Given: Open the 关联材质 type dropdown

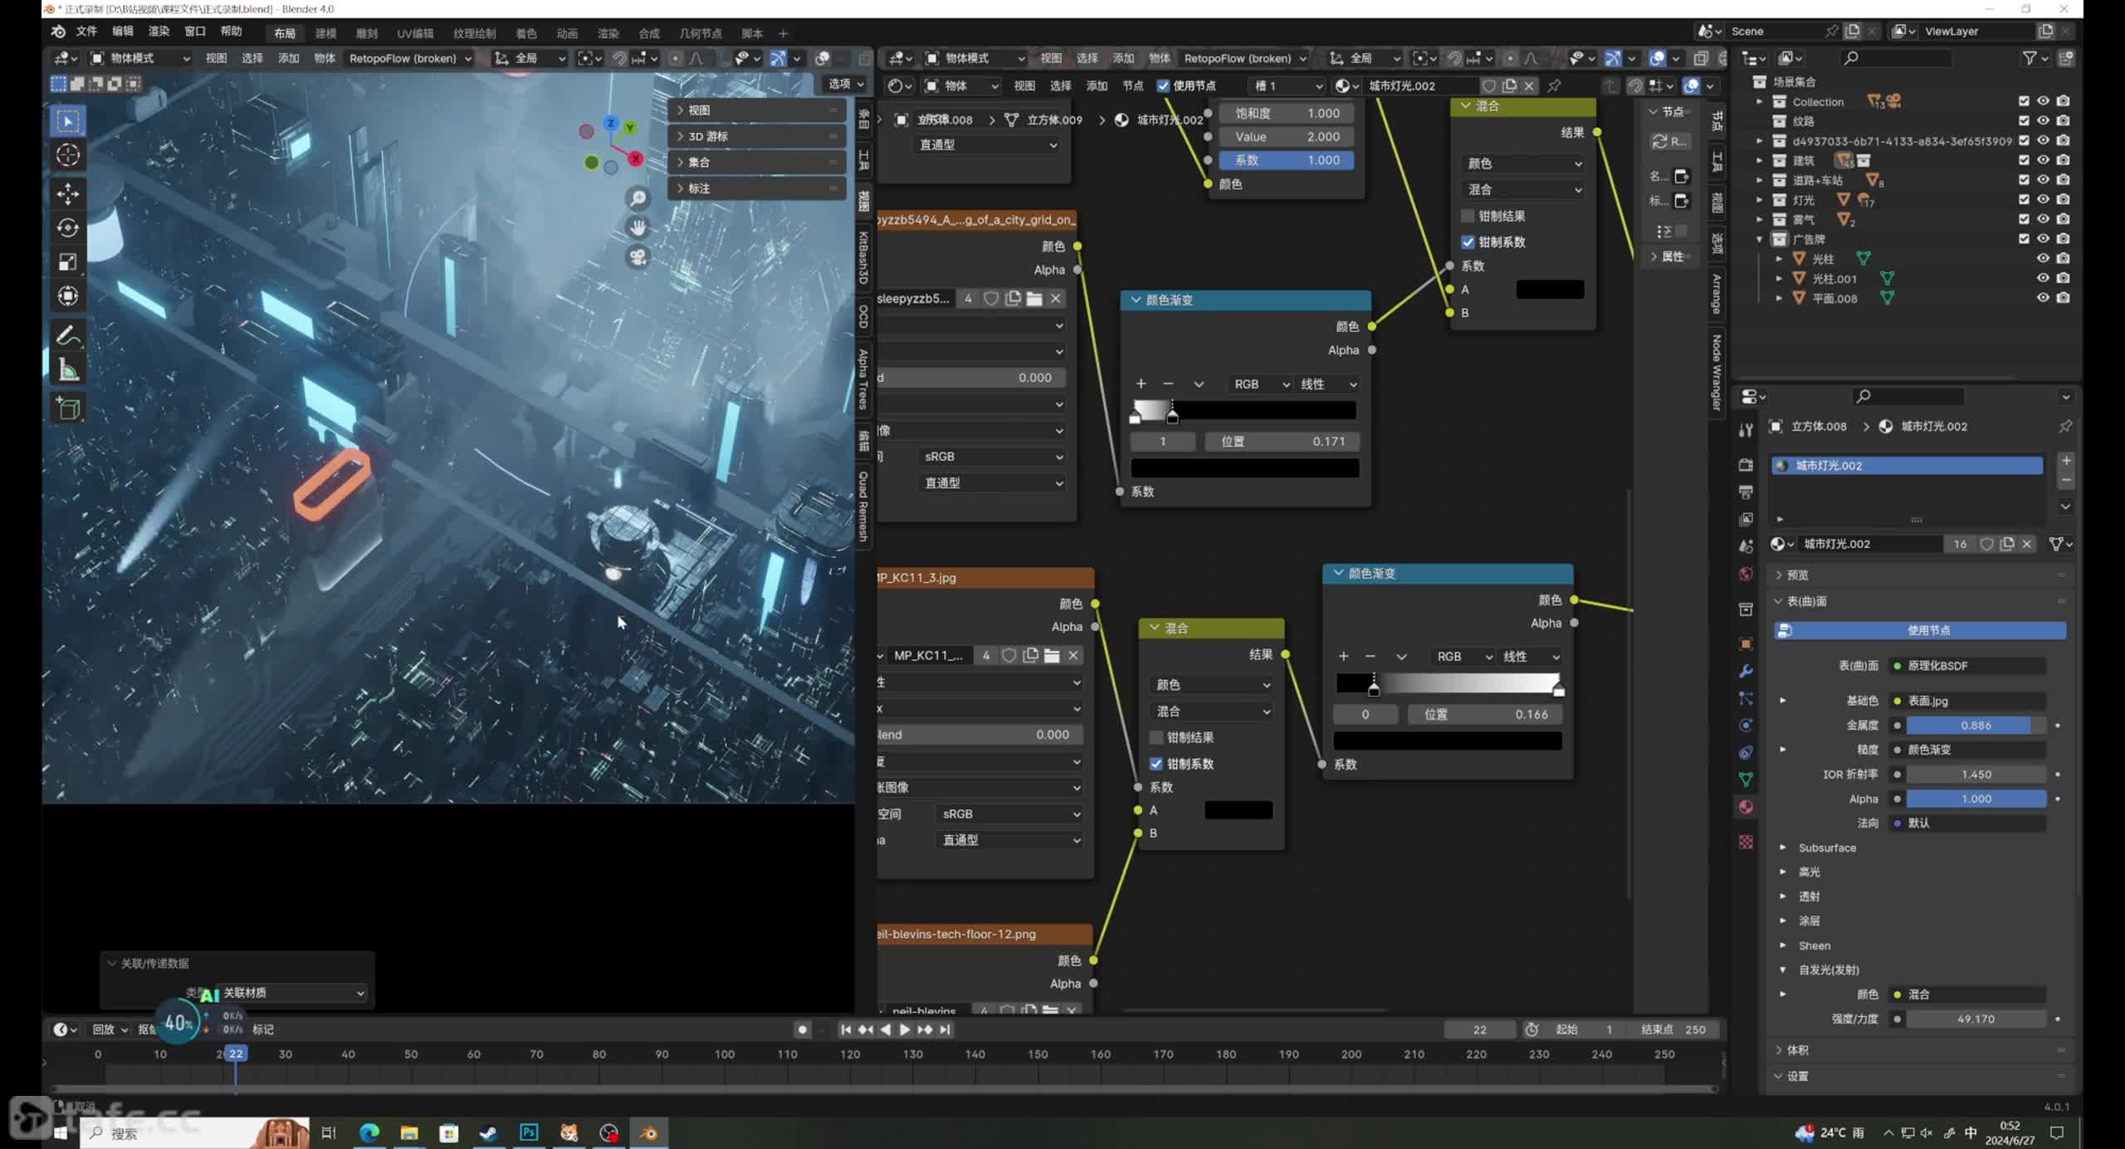Looking at the screenshot, I should pyautogui.click(x=293, y=993).
